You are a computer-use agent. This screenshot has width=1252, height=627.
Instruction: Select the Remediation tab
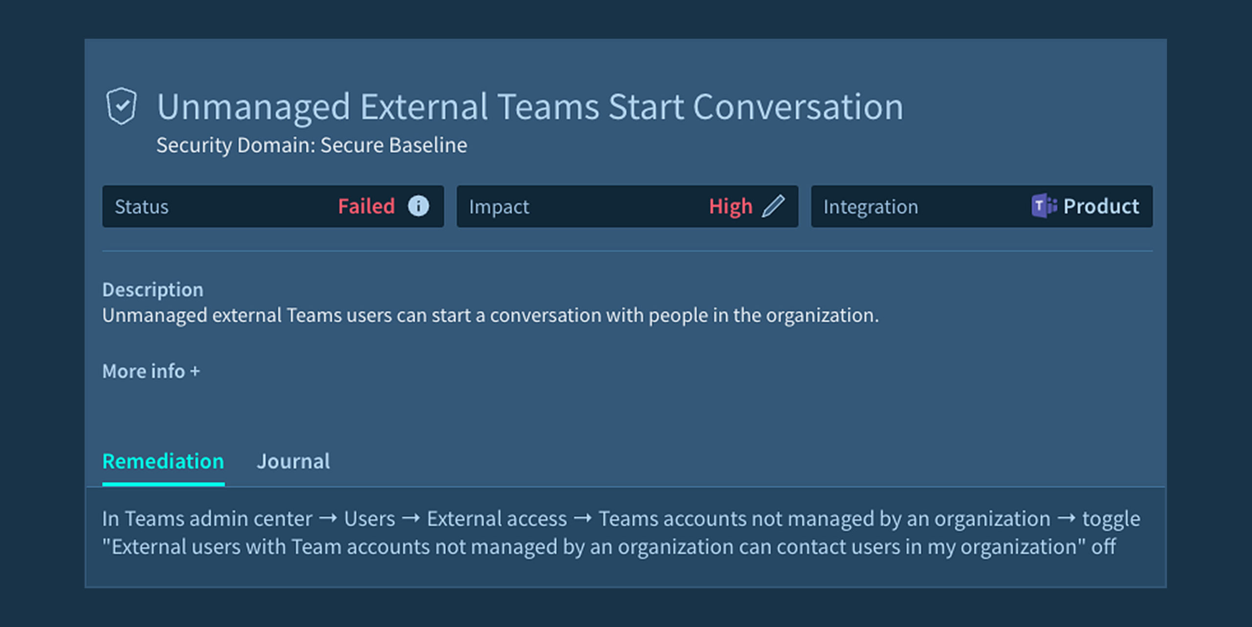[163, 461]
